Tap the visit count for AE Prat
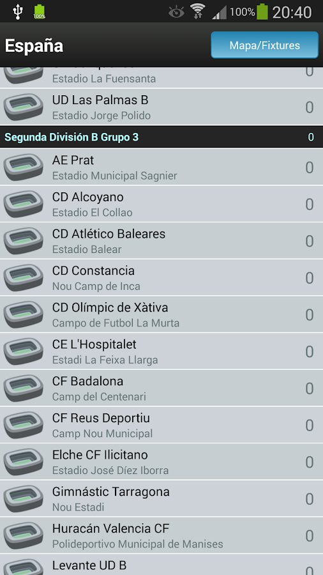This screenshot has width=323, height=575. click(310, 167)
